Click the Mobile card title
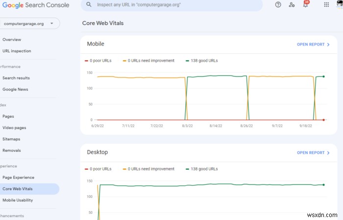 96,44
